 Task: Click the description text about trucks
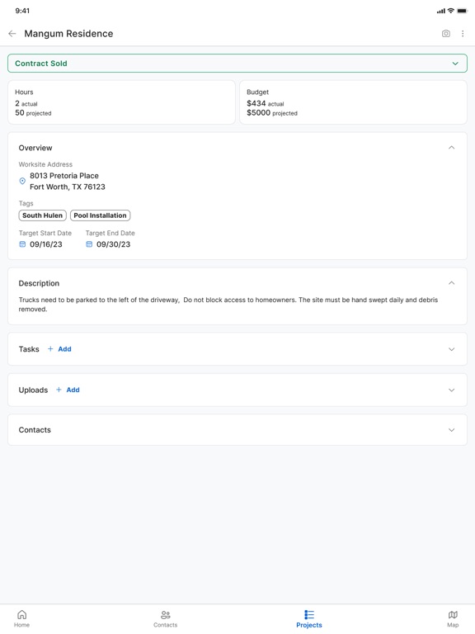(228, 305)
